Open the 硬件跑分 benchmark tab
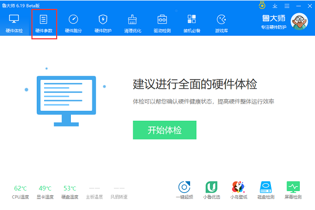Image resolution: width=315 pixels, height=210 pixels. tap(73, 24)
